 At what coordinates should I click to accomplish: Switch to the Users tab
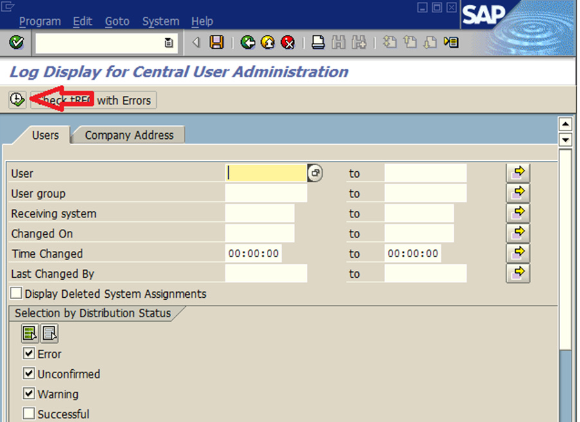[45, 135]
